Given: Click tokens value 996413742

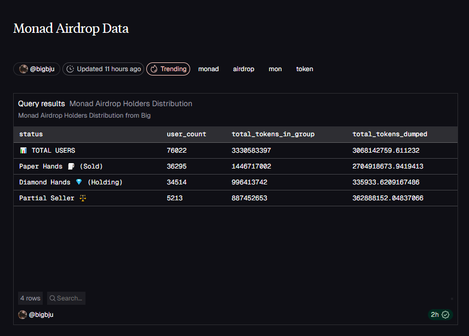Looking at the screenshot, I should click(249, 182).
